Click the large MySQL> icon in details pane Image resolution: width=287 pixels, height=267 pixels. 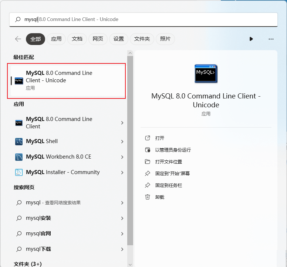pos(206,73)
